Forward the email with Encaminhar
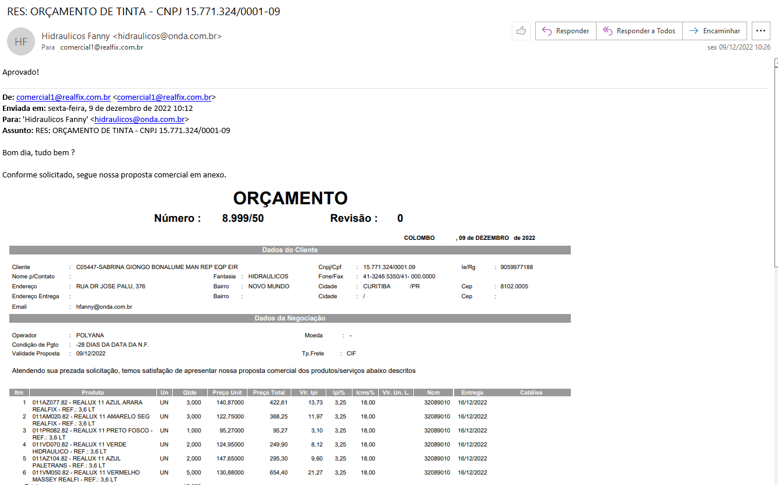 (x=714, y=31)
